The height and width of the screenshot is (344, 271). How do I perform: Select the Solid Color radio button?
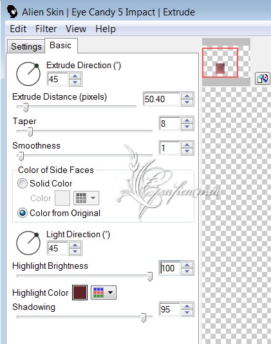coord(23,183)
